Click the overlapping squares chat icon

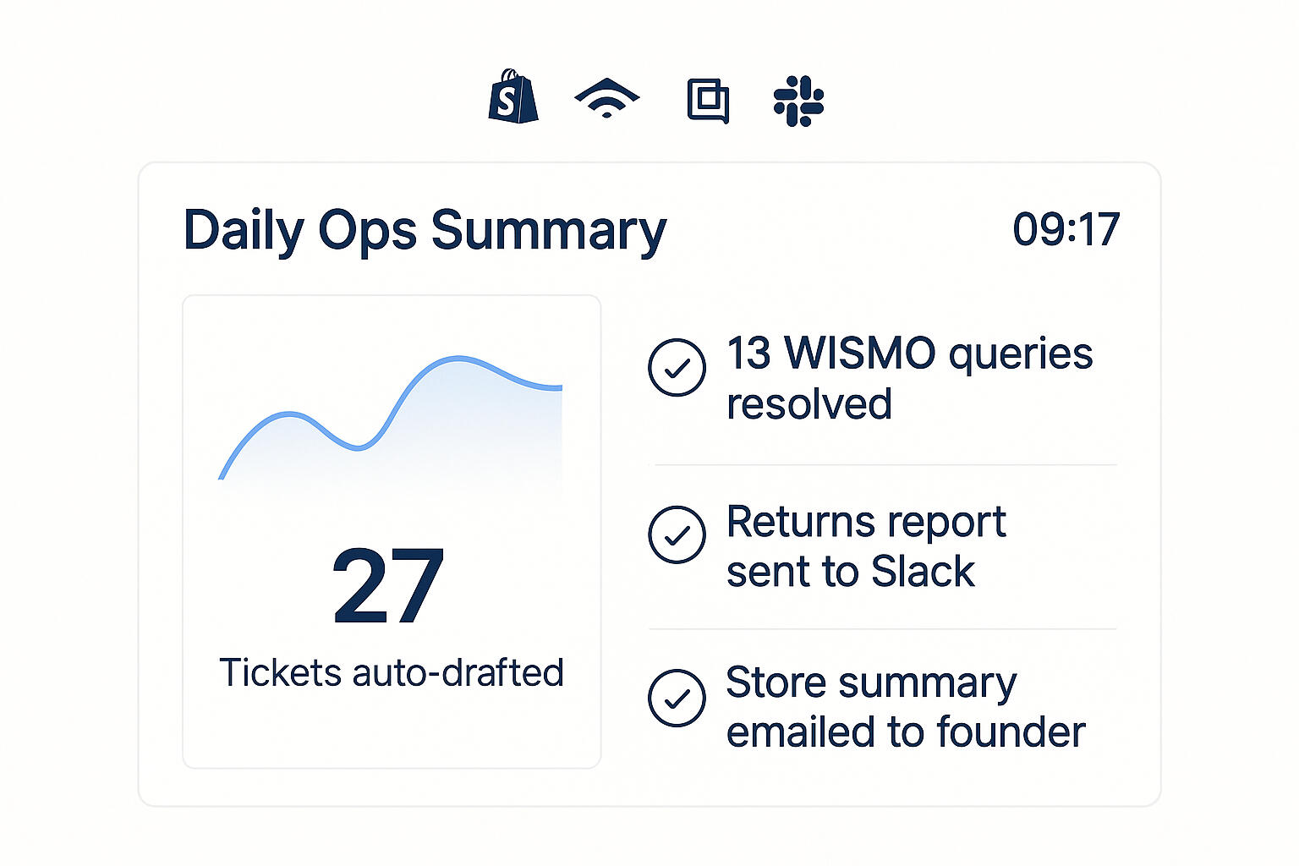[708, 101]
